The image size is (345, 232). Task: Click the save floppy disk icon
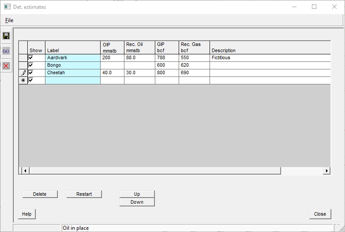tap(6, 36)
